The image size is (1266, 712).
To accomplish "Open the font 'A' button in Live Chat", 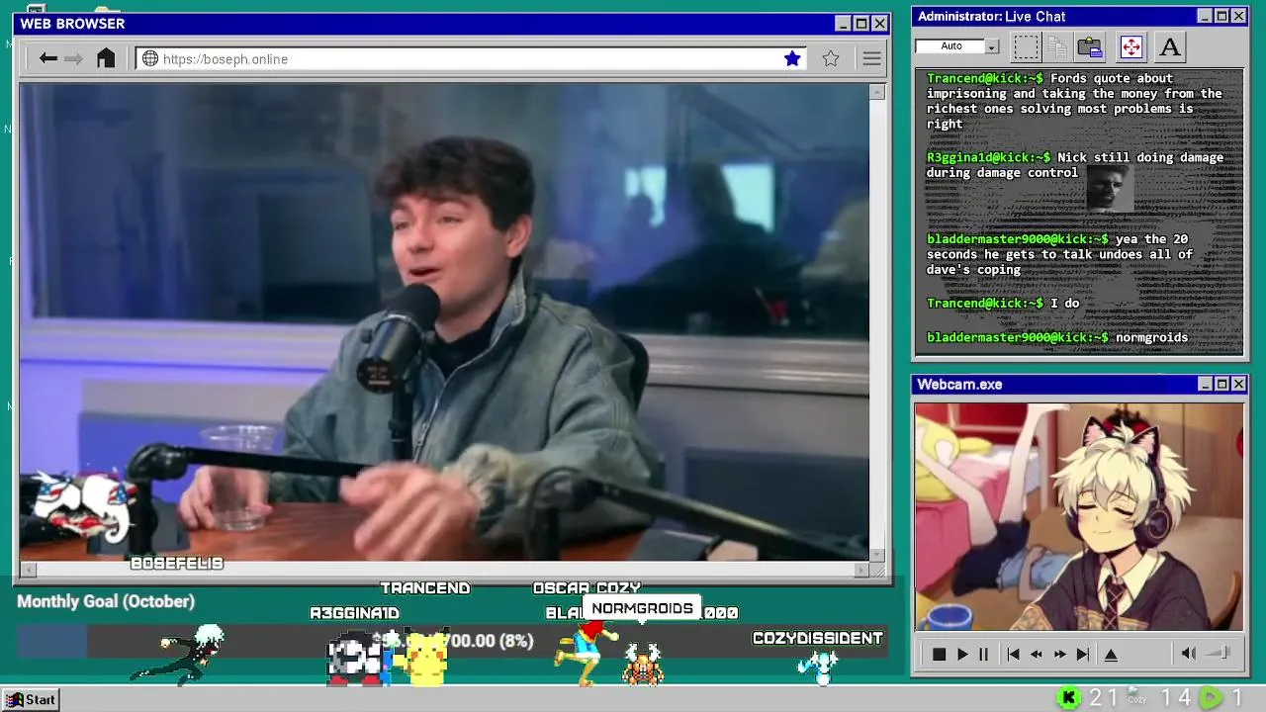I will pos(1170,46).
